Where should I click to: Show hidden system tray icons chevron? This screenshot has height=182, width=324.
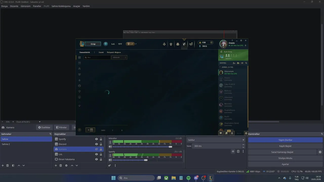tap(279, 178)
